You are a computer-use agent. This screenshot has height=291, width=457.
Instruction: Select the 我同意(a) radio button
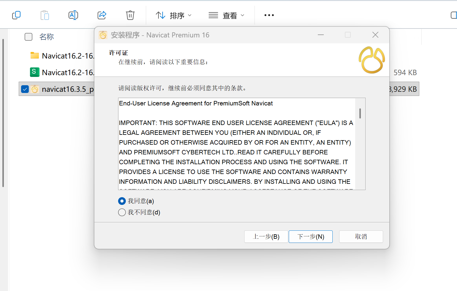click(x=122, y=201)
